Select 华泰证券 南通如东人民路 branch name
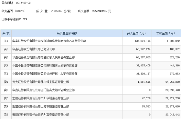 point(44,57)
